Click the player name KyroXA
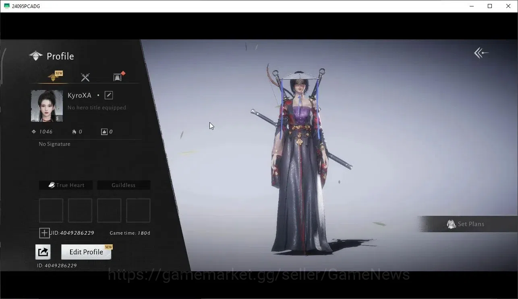 [x=79, y=95]
